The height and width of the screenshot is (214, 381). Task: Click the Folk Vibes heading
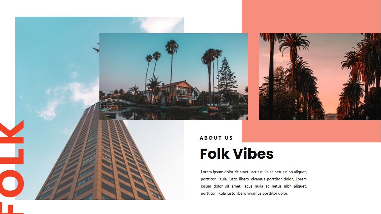point(237,154)
